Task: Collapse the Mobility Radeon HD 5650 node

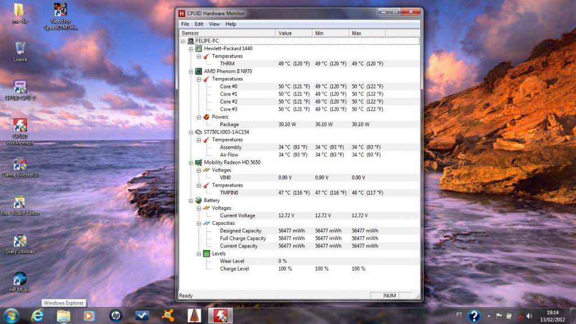Action: (x=191, y=163)
